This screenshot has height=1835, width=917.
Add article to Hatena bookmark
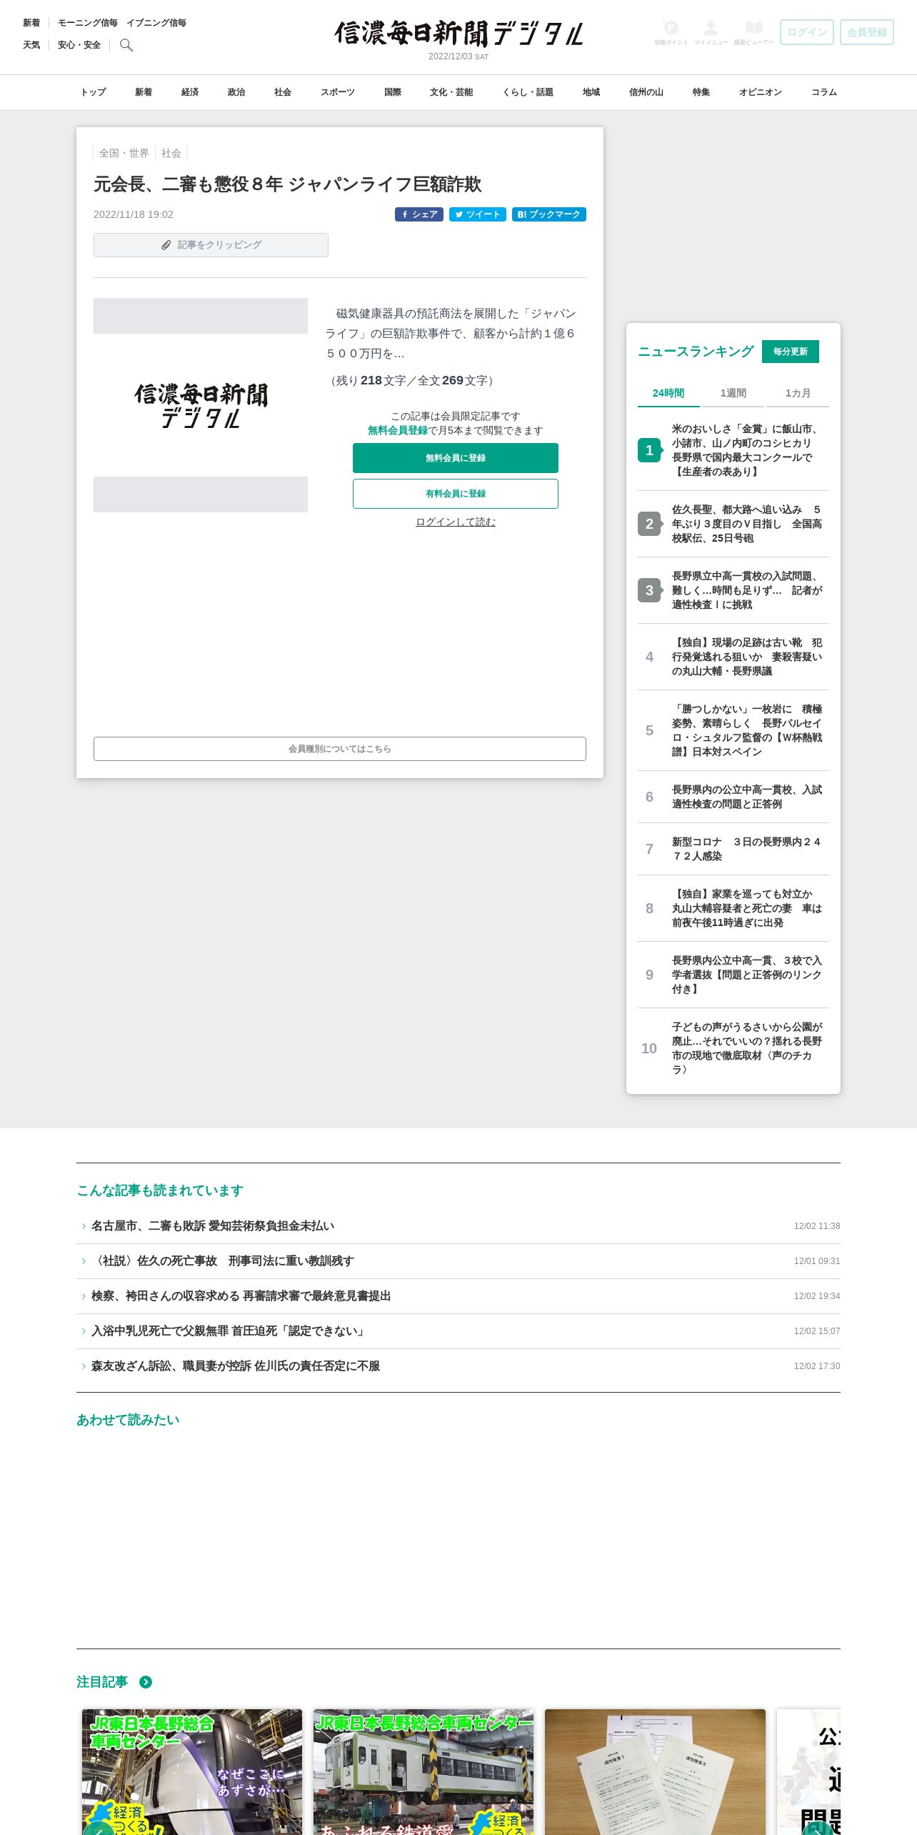549,214
